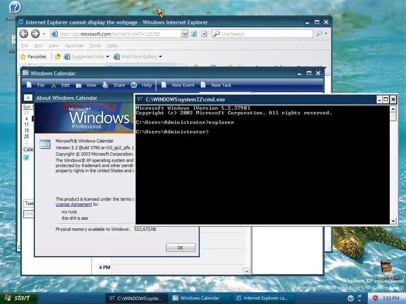This screenshot has width=406, height=304.
Task: Select date 18 in mini calendar
Action: click(27, 131)
